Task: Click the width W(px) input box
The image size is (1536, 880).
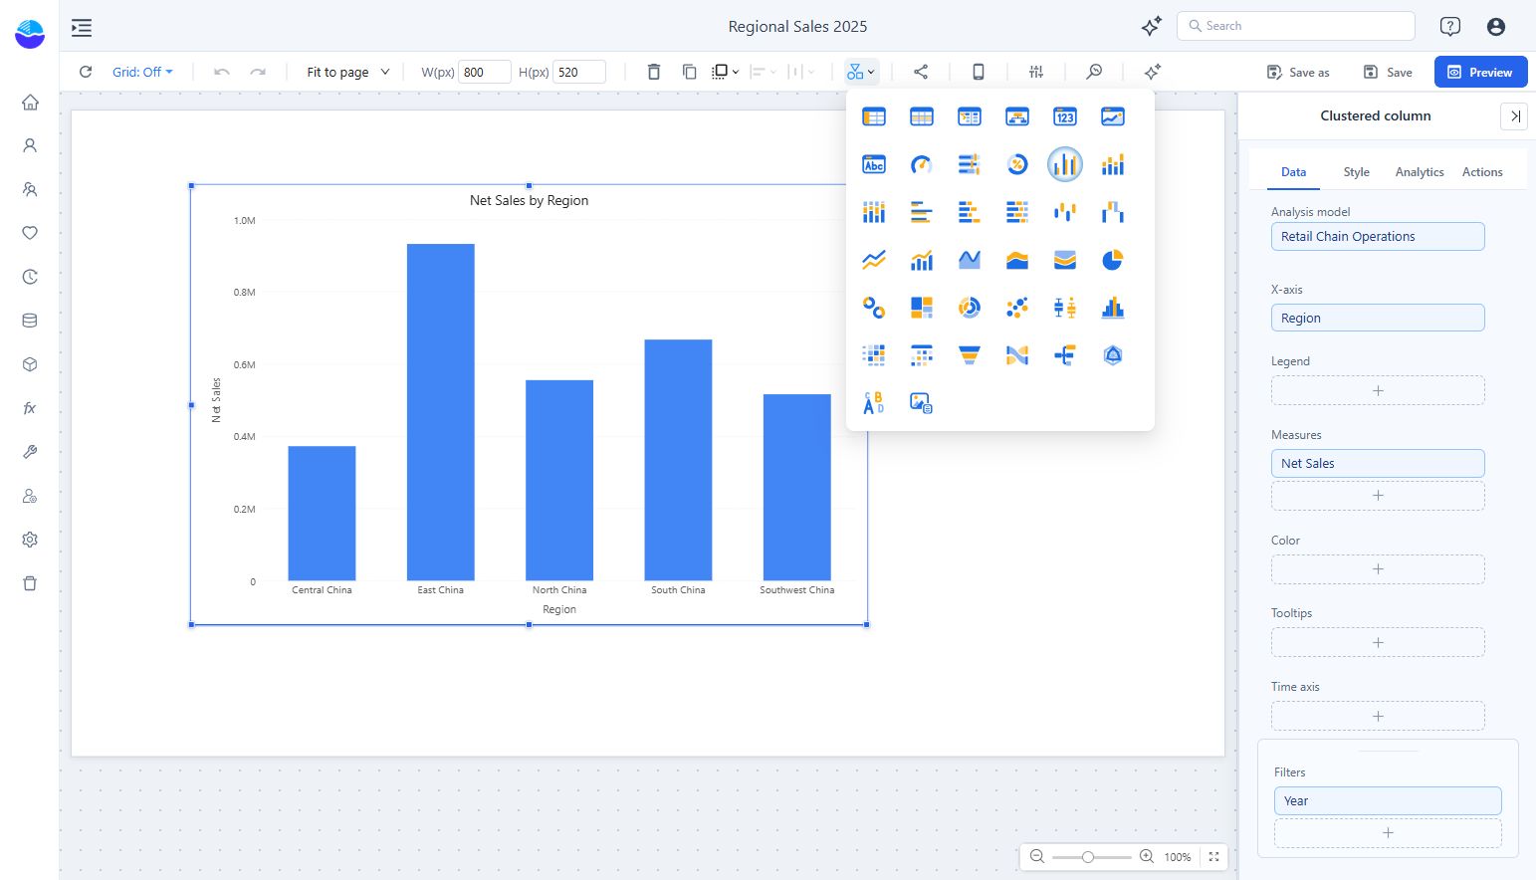Action: click(x=485, y=72)
